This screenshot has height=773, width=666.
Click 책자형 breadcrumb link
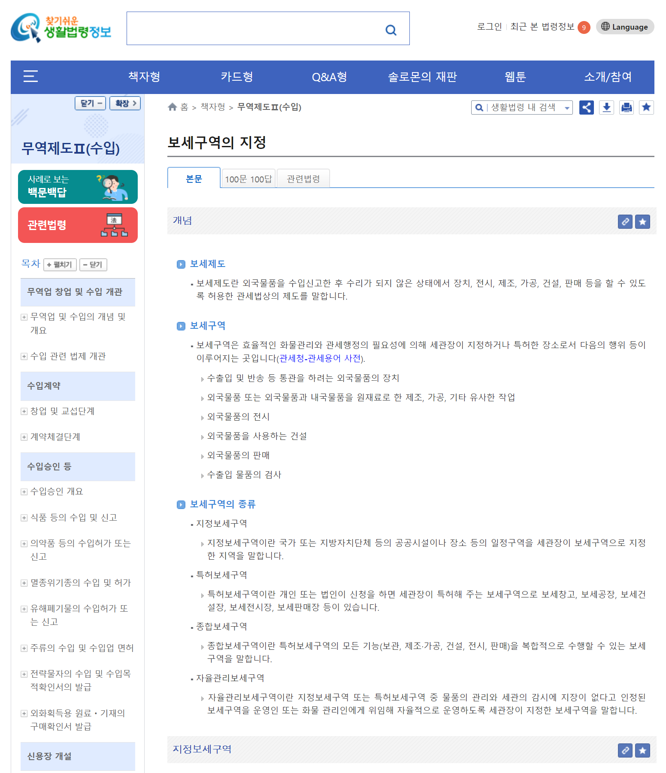tap(213, 107)
